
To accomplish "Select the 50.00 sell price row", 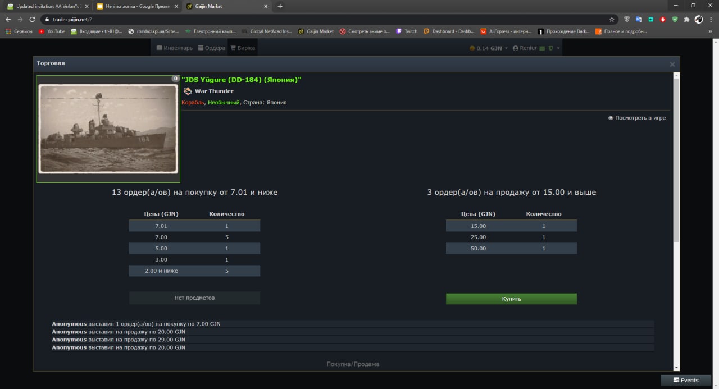I will pos(511,248).
